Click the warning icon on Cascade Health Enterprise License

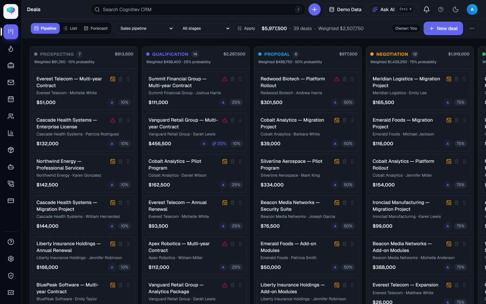(113, 120)
